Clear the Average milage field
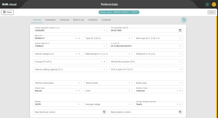Image resolution: width=218 pixels, height=118 pixels. pos(129,104)
